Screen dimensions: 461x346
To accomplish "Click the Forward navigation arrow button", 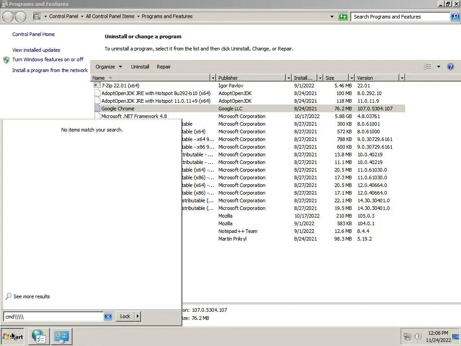I will pyautogui.click(x=20, y=17).
